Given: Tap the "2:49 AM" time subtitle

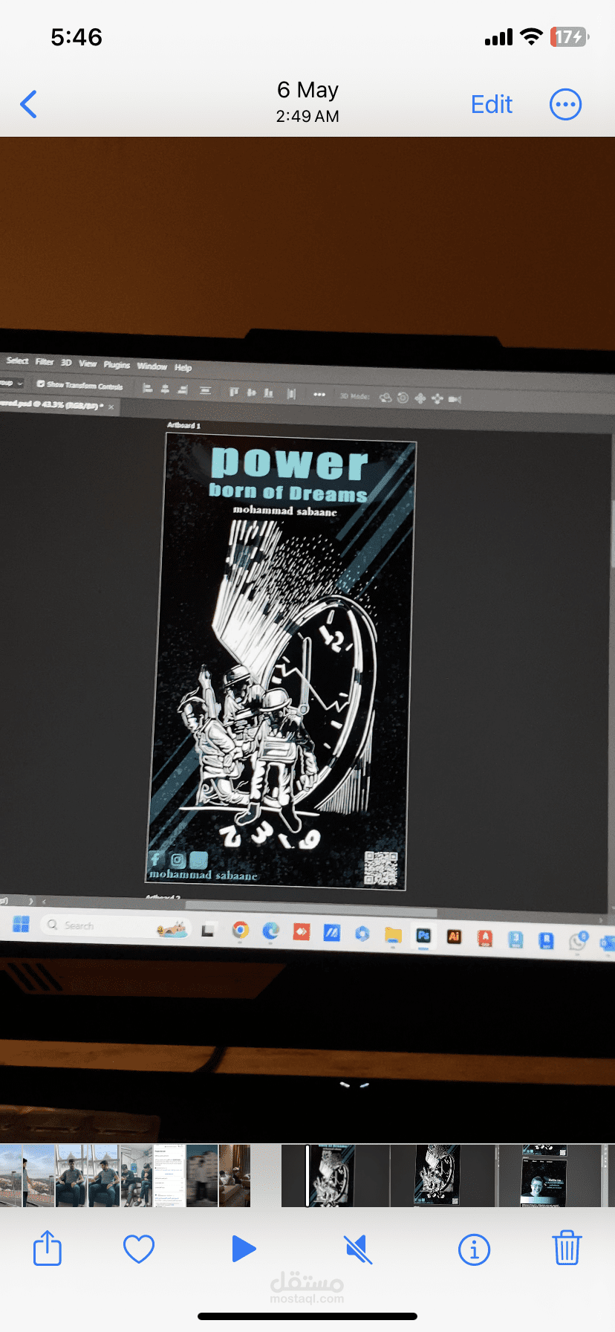Looking at the screenshot, I should [x=307, y=117].
